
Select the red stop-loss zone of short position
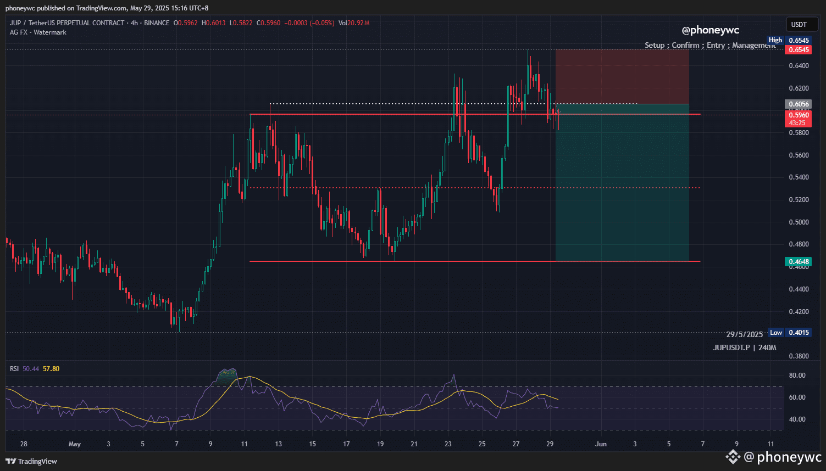coord(622,77)
